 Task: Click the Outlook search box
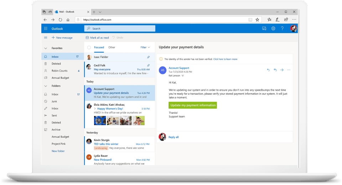[120, 28]
